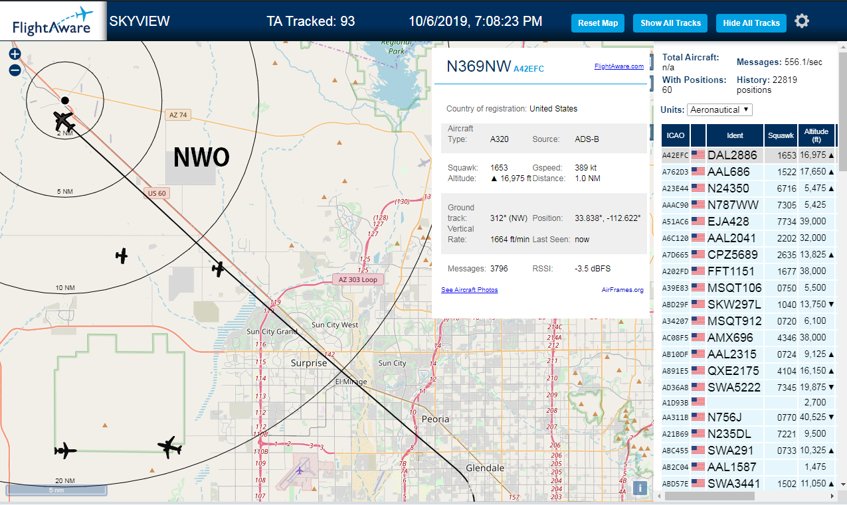847x505 pixels.
Task: Select the AAL2041 row ident
Action: [731, 238]
